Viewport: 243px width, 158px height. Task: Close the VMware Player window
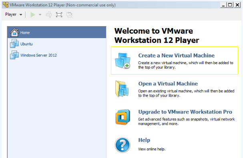pyautogui.click(x=237, y=5)
